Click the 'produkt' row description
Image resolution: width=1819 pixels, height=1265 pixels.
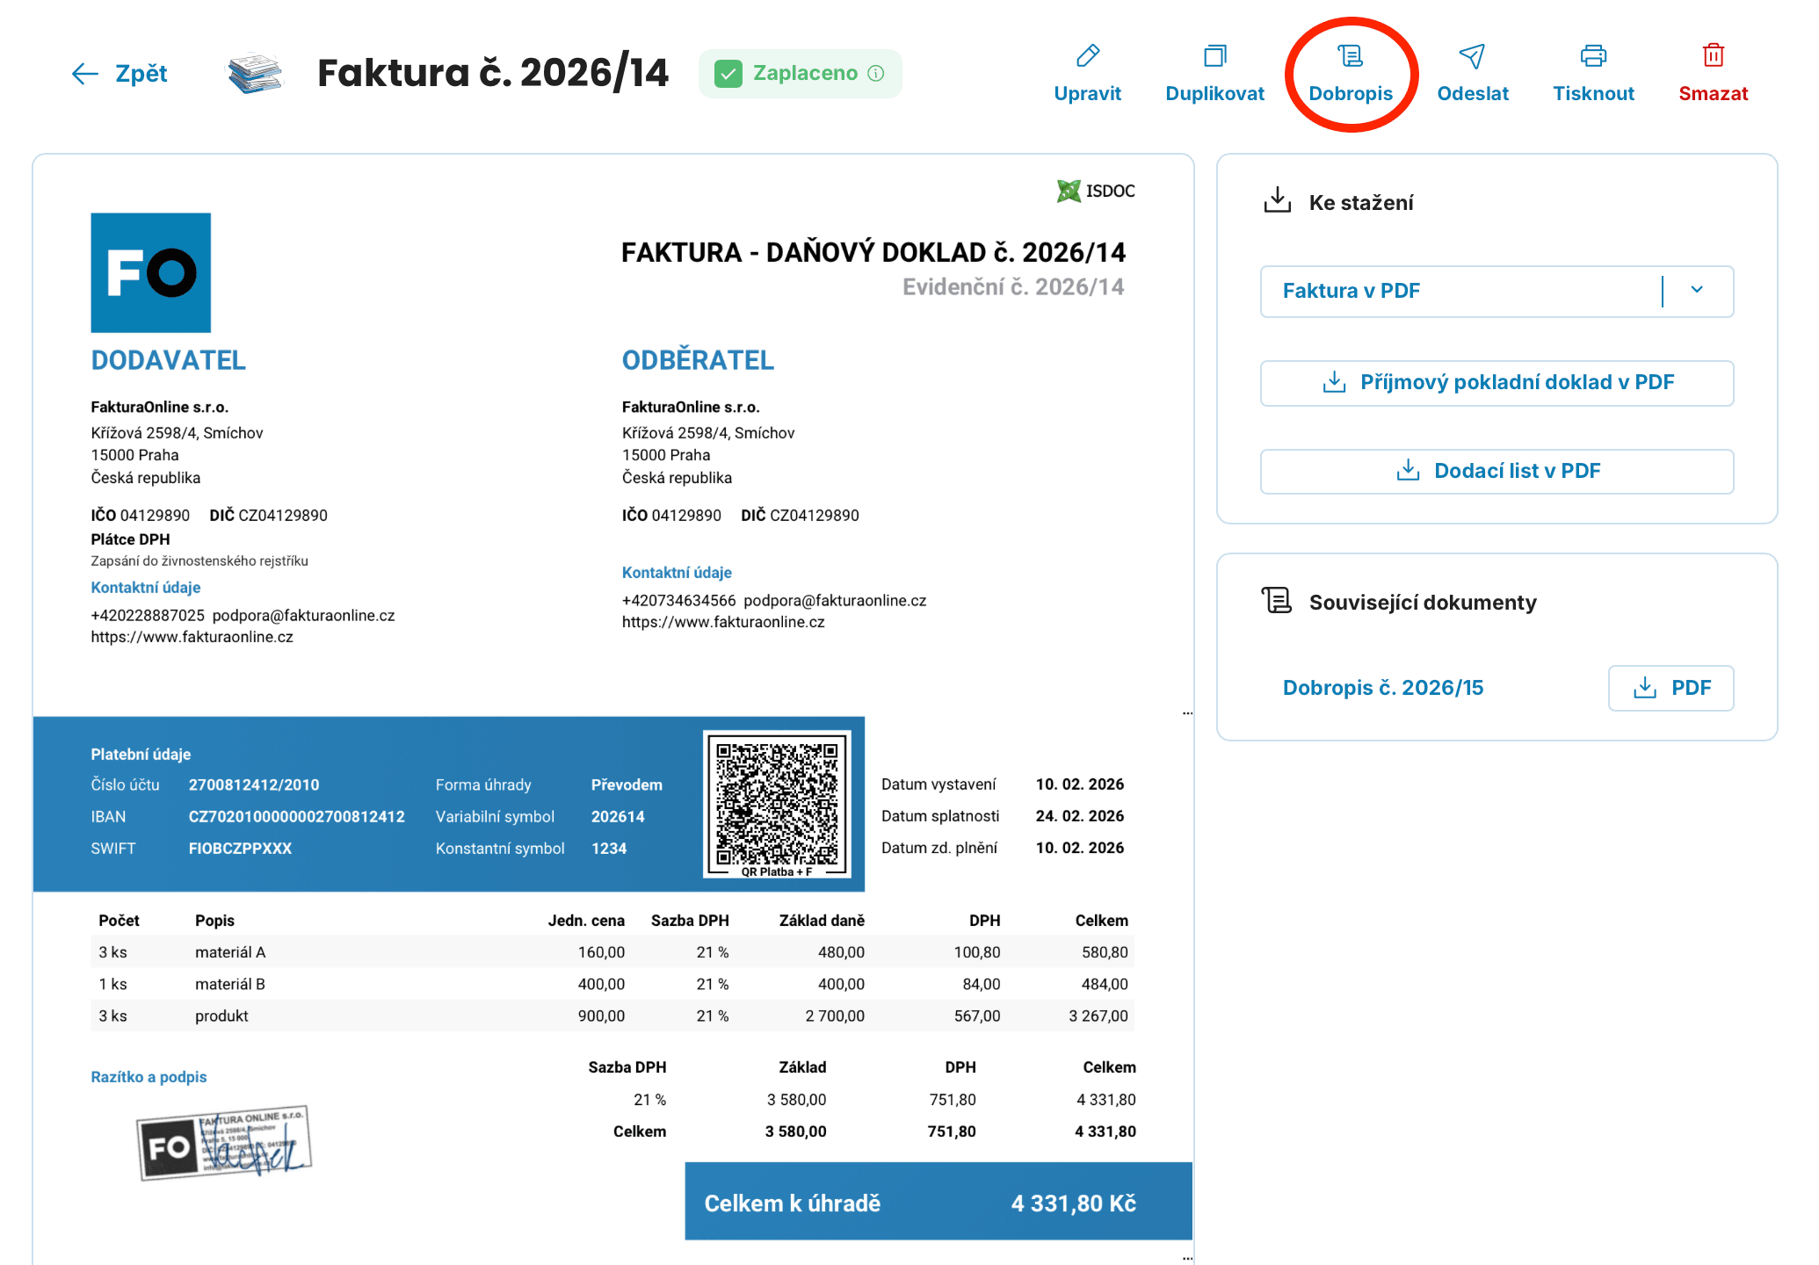(221, 1016)
